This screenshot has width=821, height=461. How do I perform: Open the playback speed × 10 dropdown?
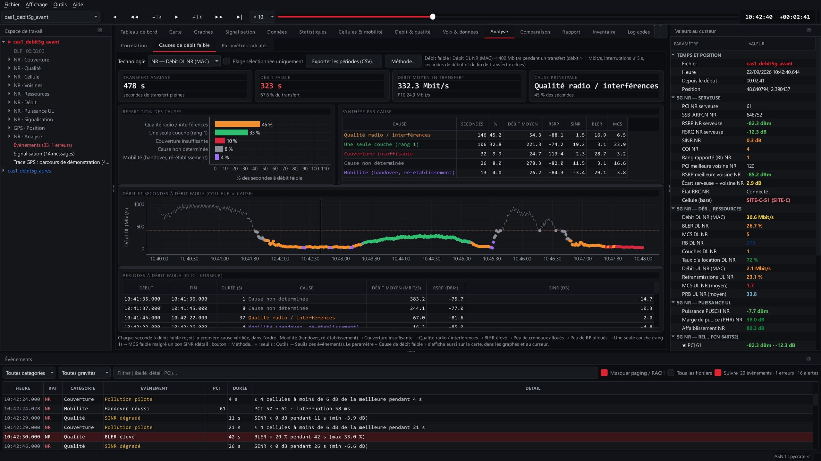point(262,17)
